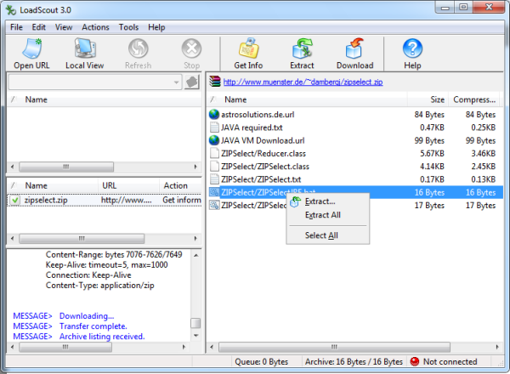Choose Select All from the context menu
The image size is (510, 374).
[328, 235]
